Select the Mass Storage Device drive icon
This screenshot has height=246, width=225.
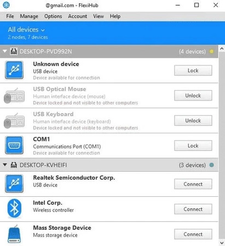(x=14, y=234)
